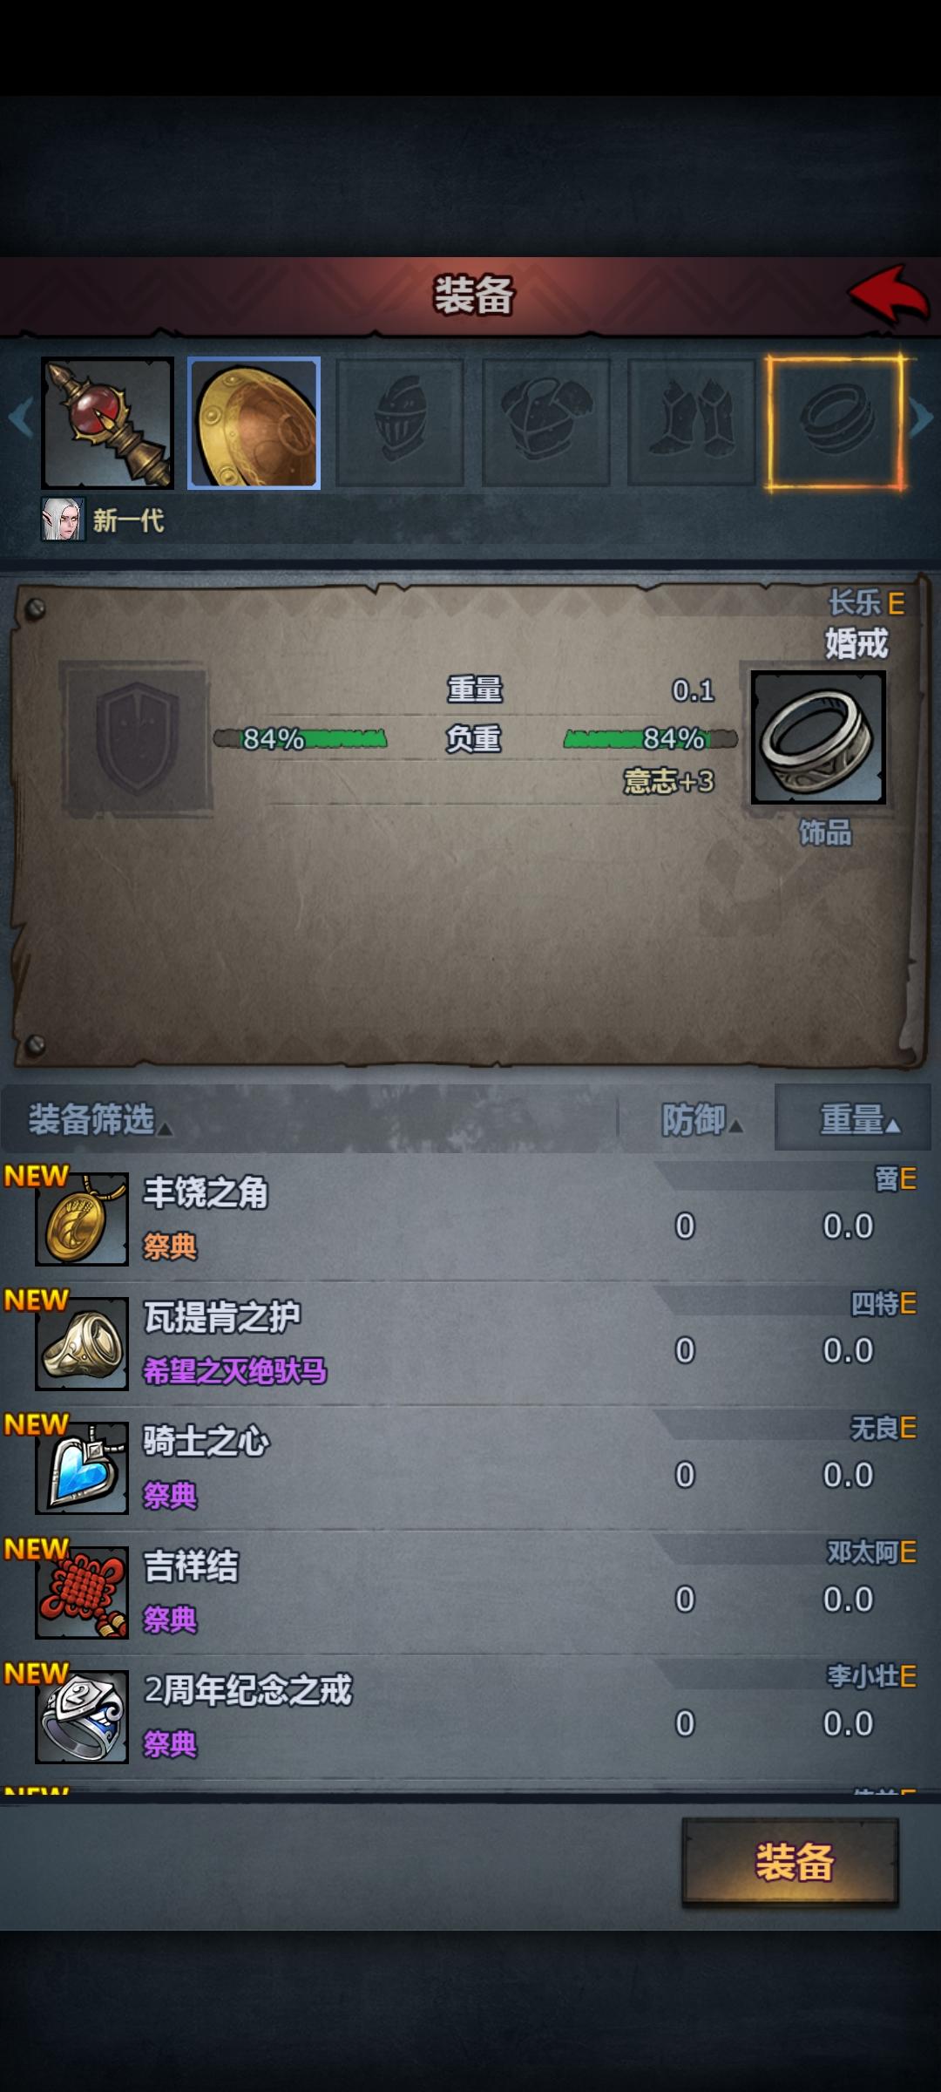Image resolution: width=941 pixels, height=2092 pixels.
Task: Tap the 新一代 character portrait
Action: click(x=64, y=520)
